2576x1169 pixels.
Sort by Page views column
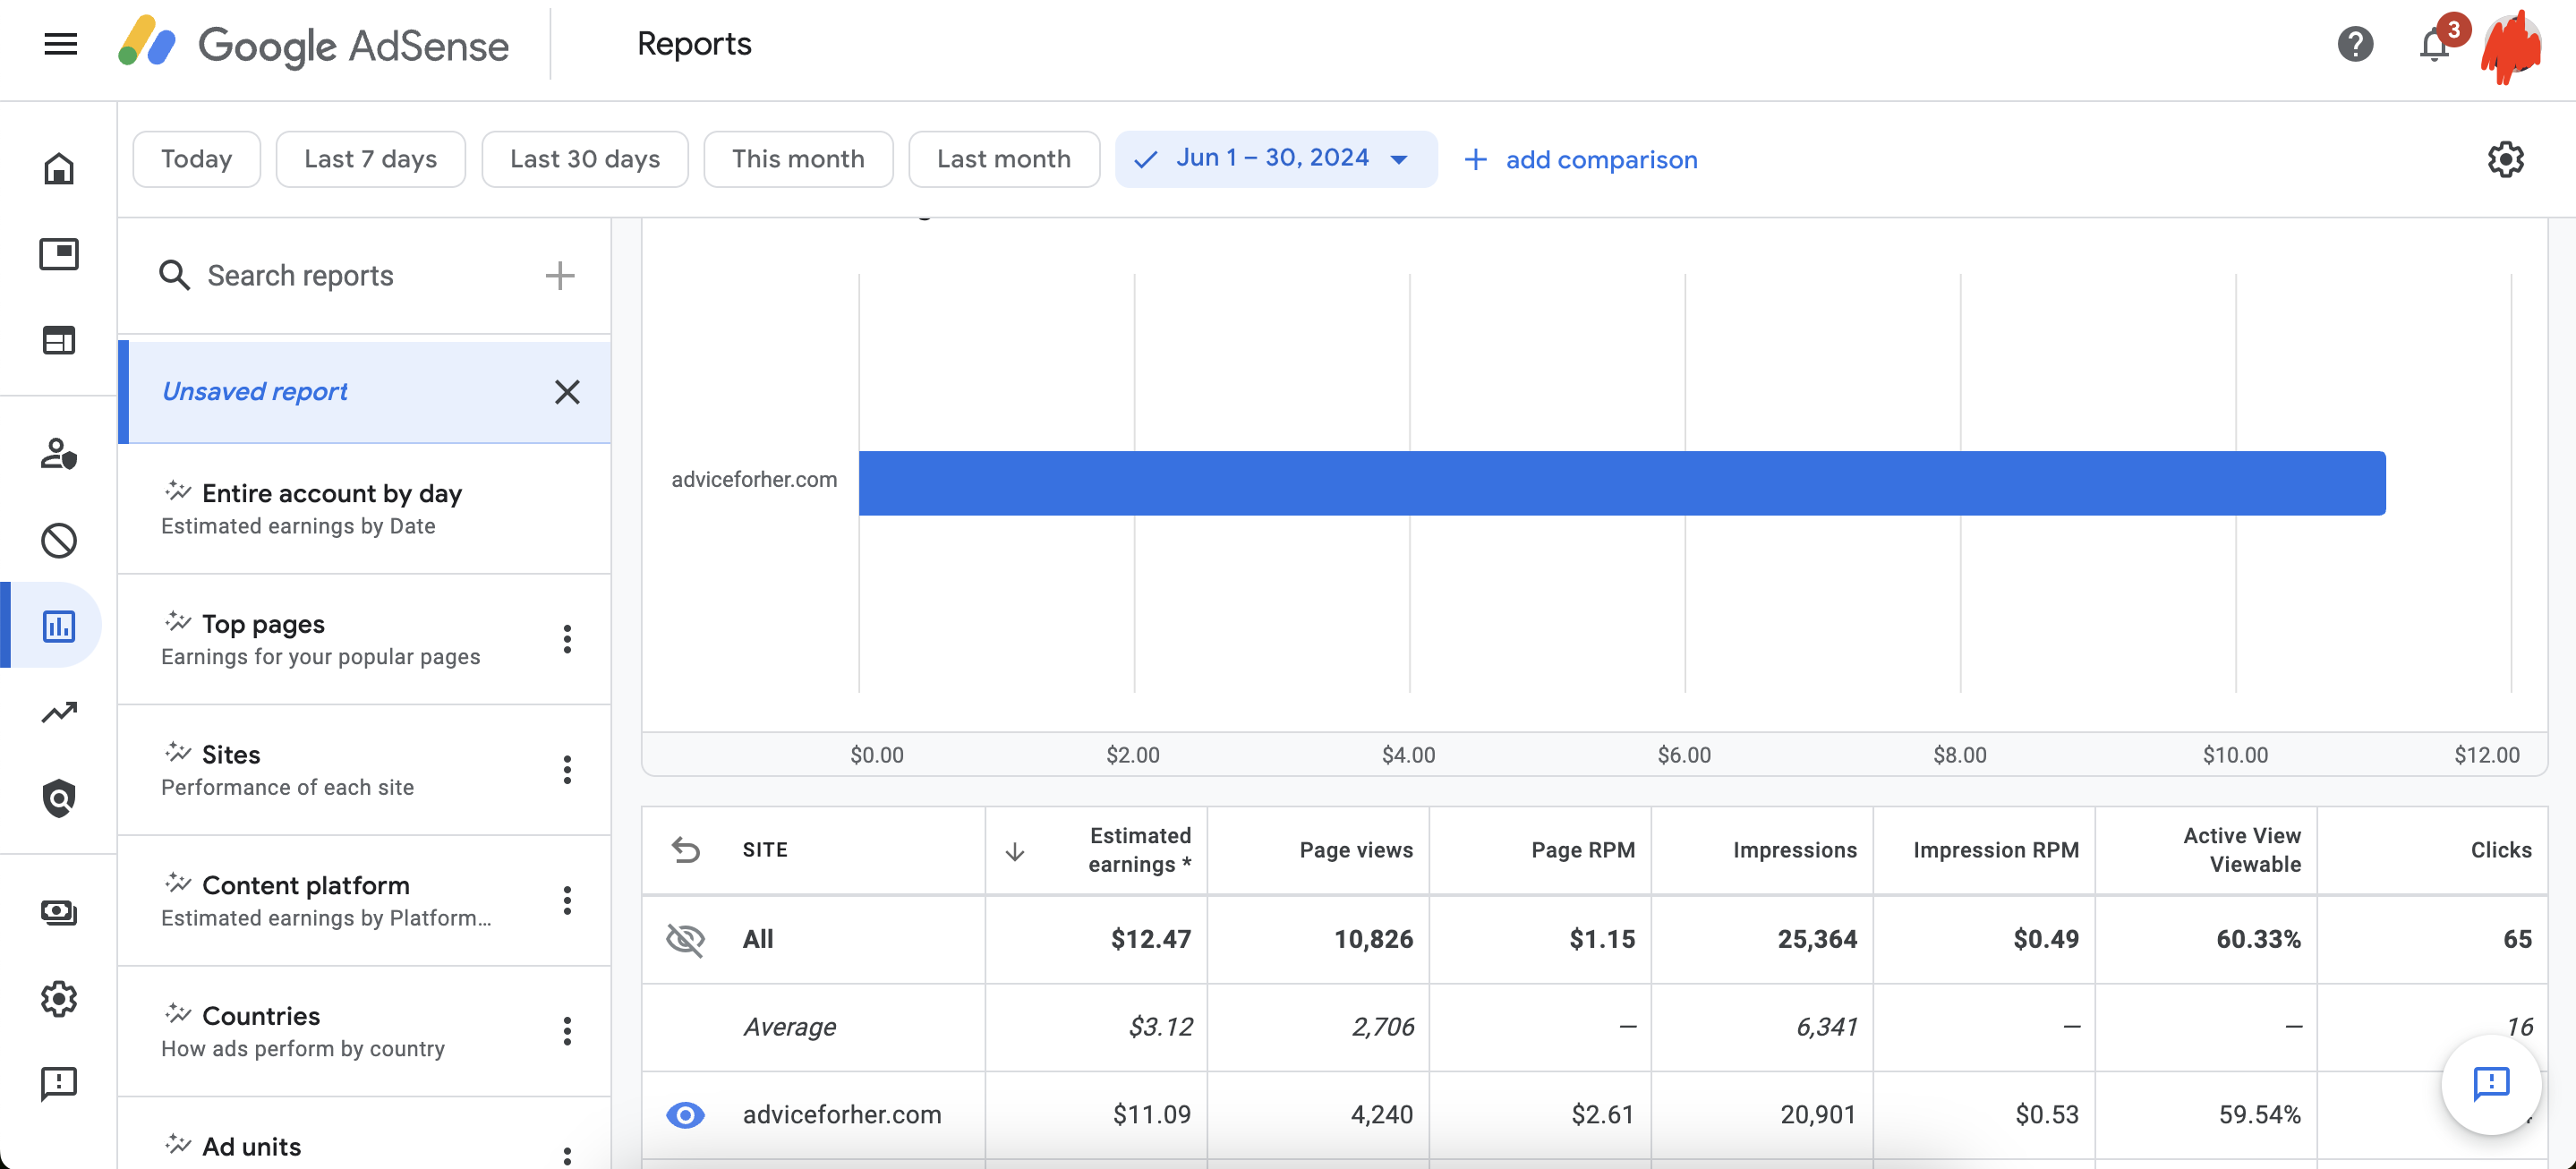pyautogui.click(x=1356, y=850)
